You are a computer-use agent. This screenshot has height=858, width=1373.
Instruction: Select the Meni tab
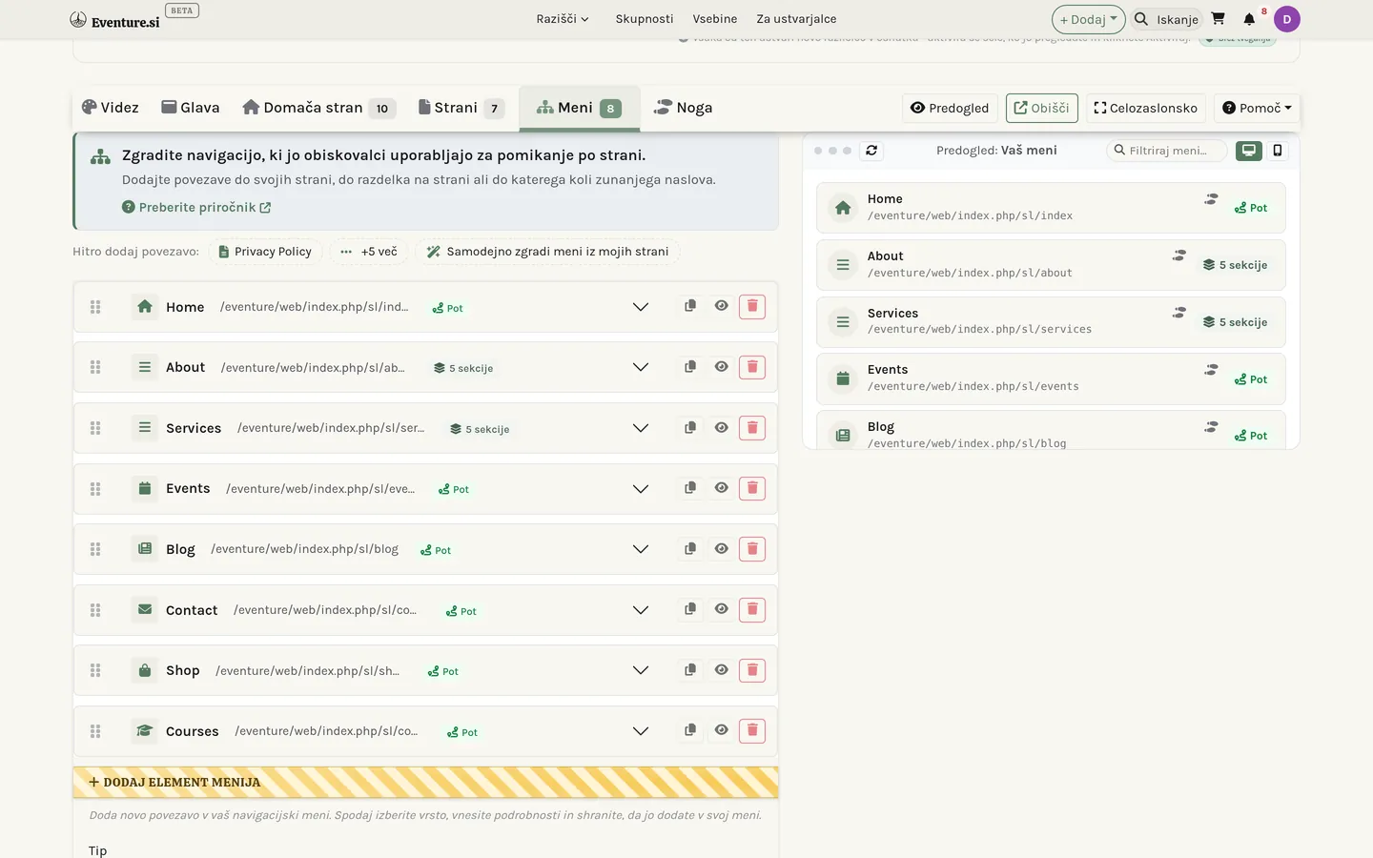coord(579,108)
